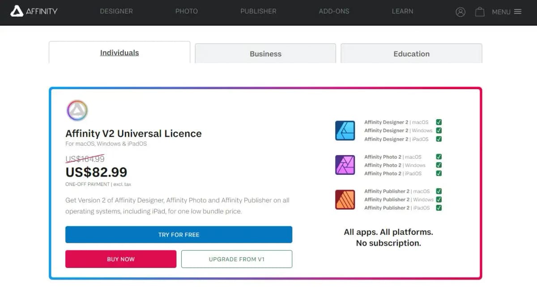Screen dimensions: 537x294
Task: Click 'Affinity Publisher 2 | macOS' label
Action: coord(397,191)
